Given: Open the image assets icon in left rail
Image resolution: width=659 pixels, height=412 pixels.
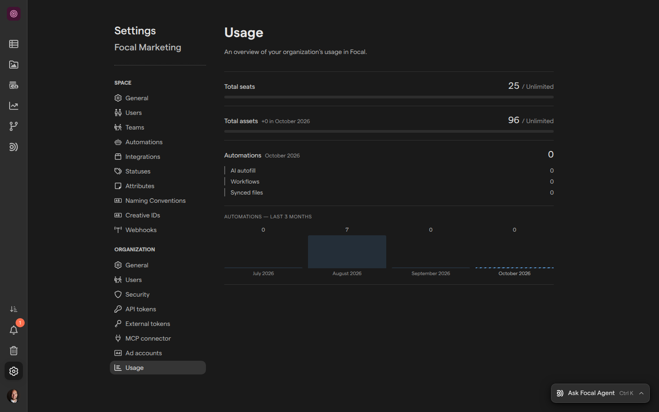Looking at the screenshot, I should (14, 65).
